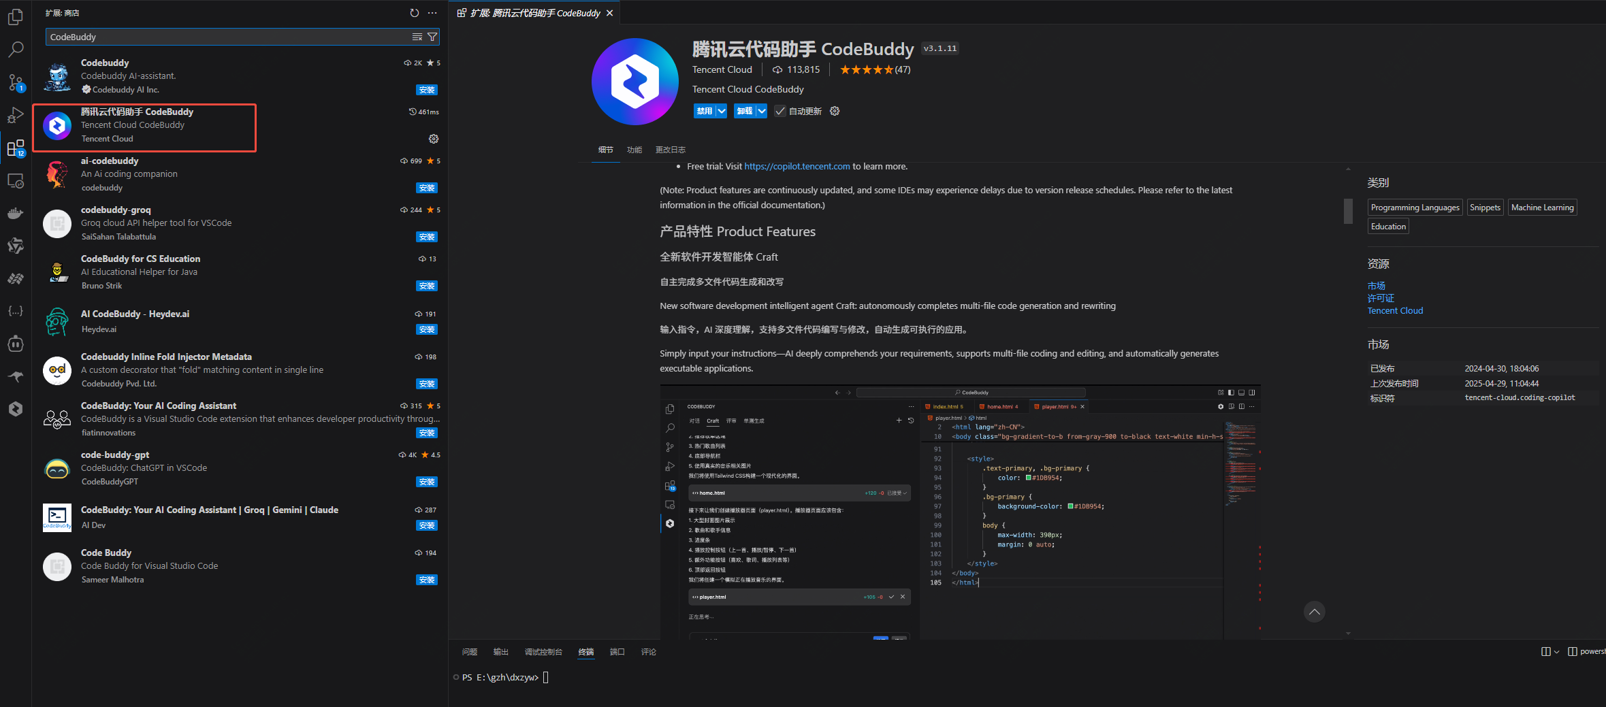This screenshot has width=1606, height=707.
Task: Click the kangaroo activity bar icon
Action: (16, 376)
